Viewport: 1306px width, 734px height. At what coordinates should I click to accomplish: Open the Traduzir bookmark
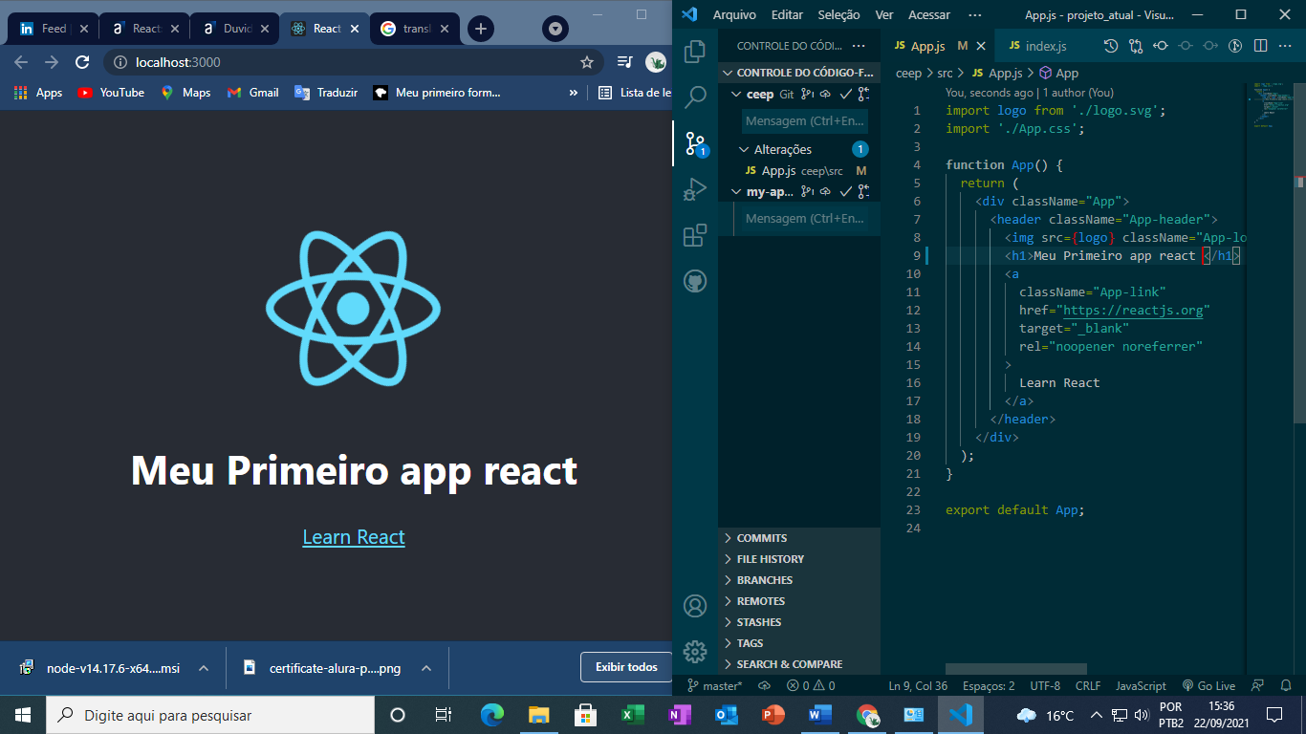pos(326,93)
